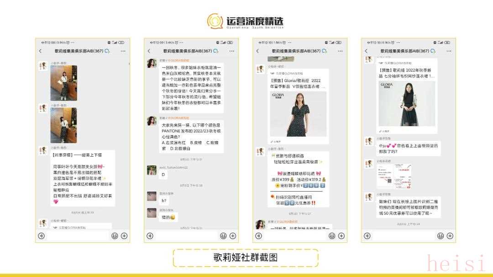The image size is (493, 277).
Task: View the second outfit photo in the leftmost chat
Action: point(63,125)
